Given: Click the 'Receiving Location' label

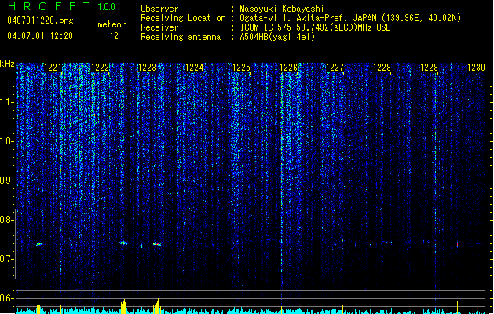Looking at the screenshot, I should click(x=183, y=18).
